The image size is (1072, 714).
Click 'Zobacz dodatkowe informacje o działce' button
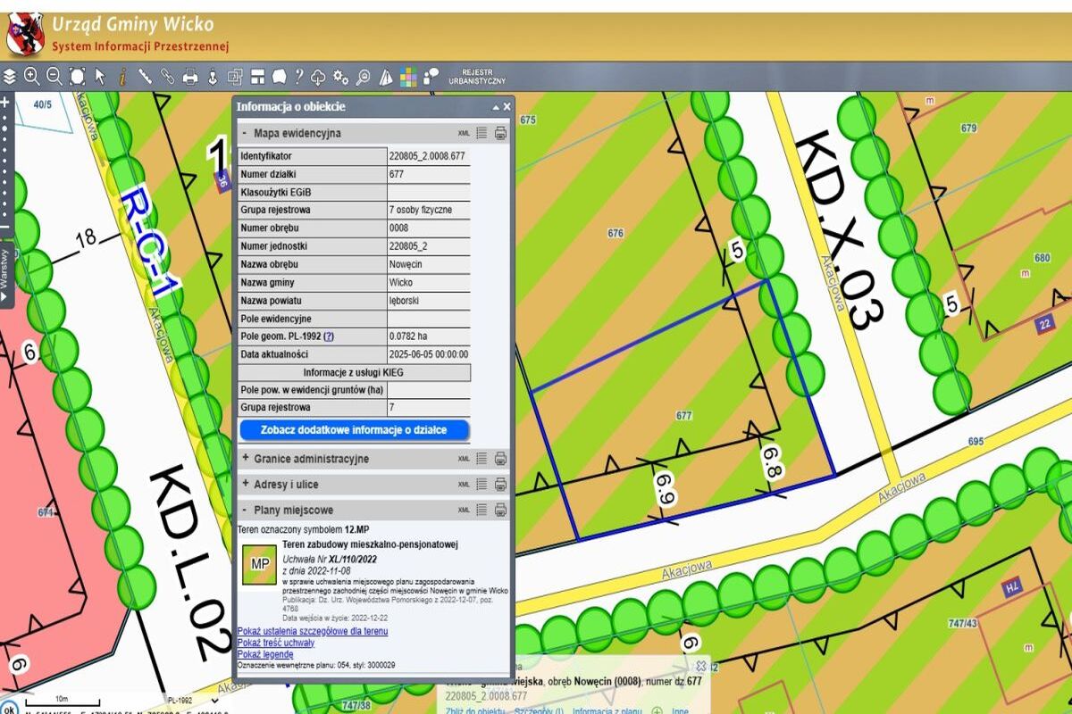(x=353, y=430)
